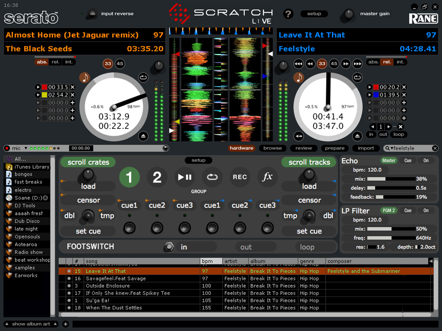Click the right deck loop button

coord(399,134)
